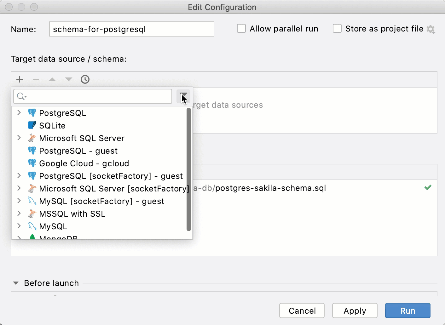Check Store as project file
The height and width of the screenshot is (325, 445).
pos(337,28)
